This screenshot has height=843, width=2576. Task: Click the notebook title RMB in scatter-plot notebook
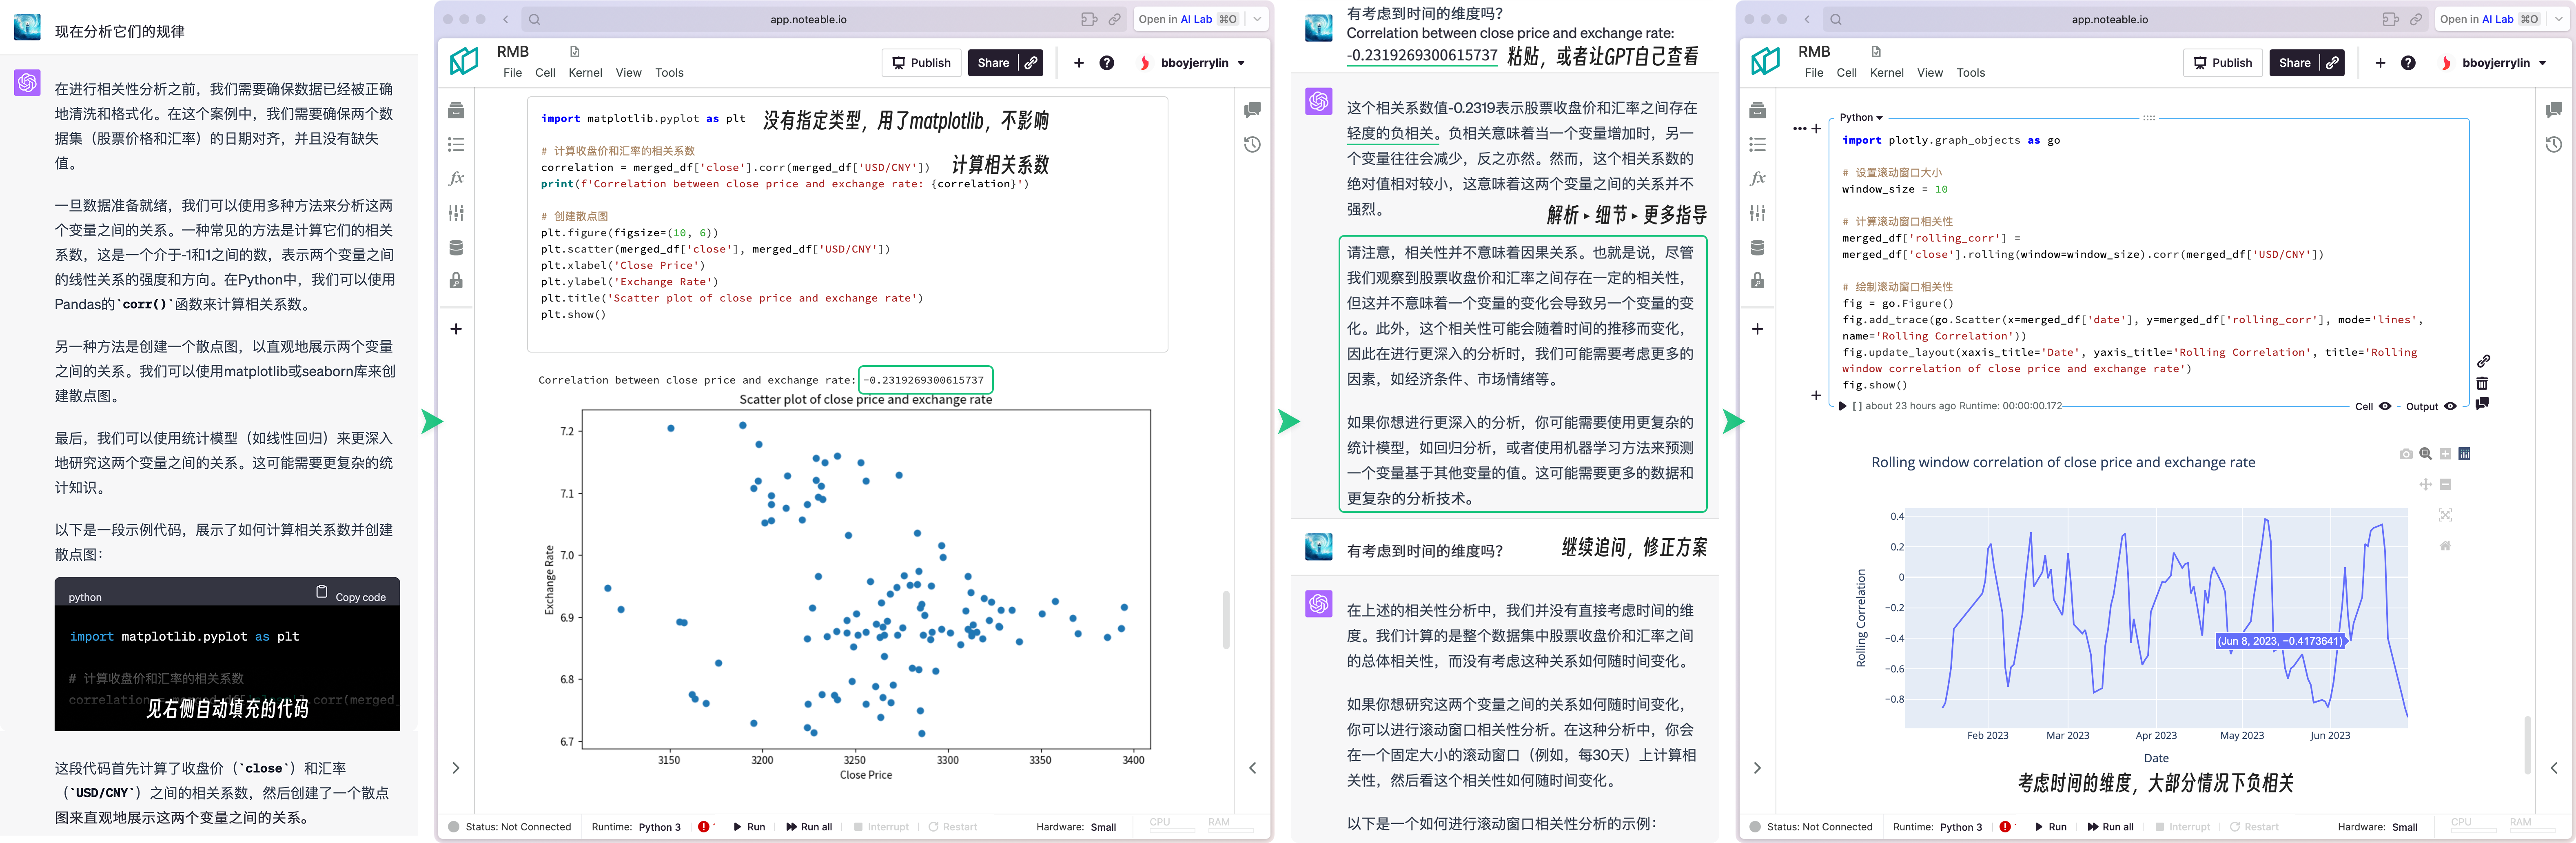[x=512, y=52]
